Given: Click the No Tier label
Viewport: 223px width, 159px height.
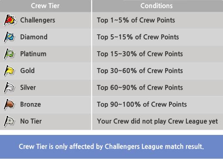Looking at the screenshot, I should click(x=31, y=121).
